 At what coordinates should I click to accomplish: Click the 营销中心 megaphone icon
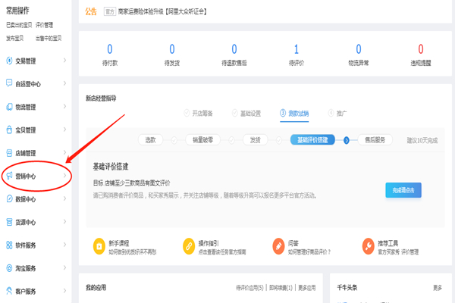pyautogui.click(x=8, y=176)
